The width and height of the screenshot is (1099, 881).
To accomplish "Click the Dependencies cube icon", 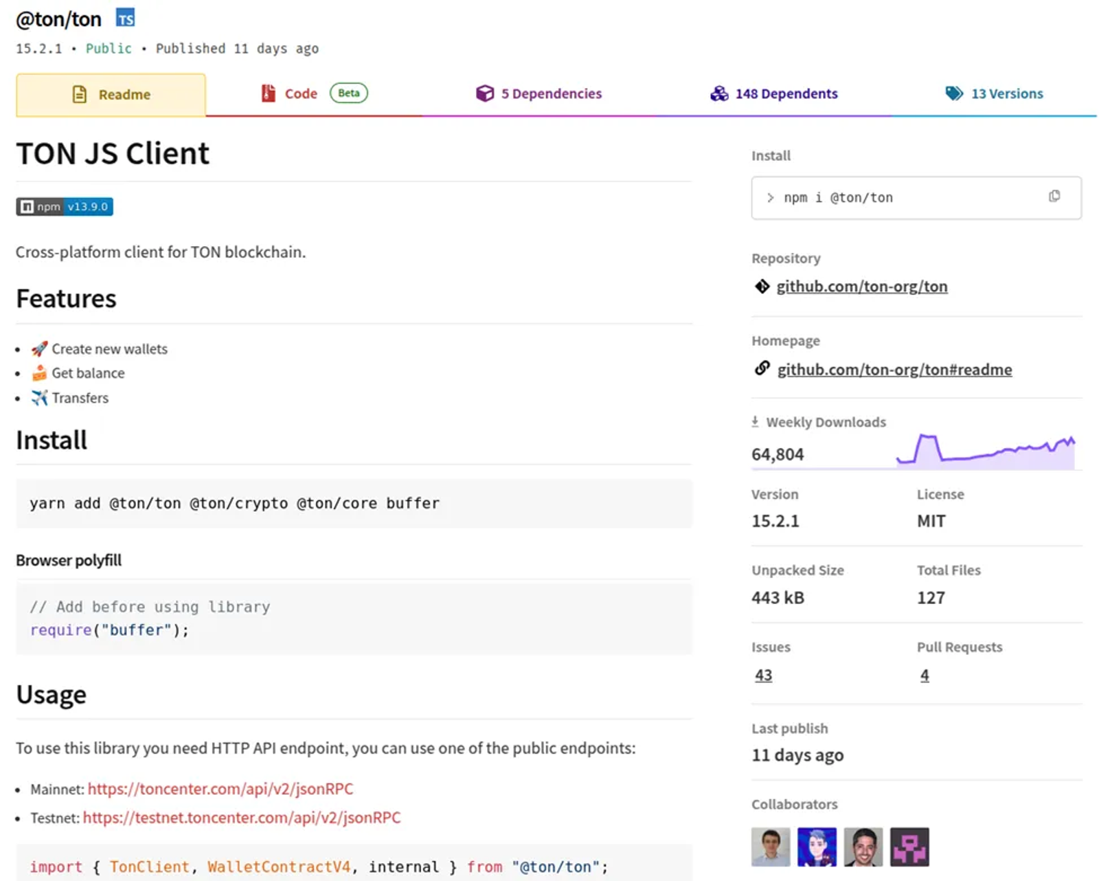I will [x=485, y=93].
